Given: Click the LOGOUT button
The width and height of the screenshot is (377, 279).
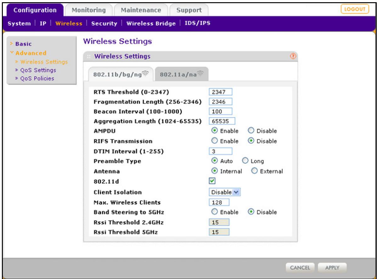Looking at the screenshot, I should point(355,9).
